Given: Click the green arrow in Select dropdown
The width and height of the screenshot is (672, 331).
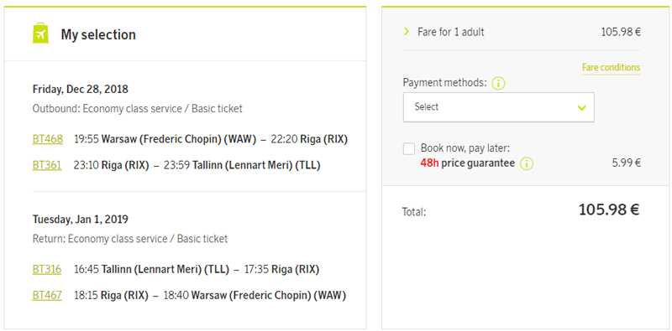Looking at the screenshot, I should (x=581, y=107).
